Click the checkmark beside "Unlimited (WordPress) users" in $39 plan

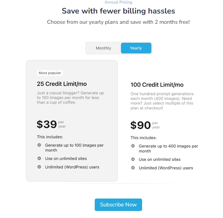tap(39, 167)
